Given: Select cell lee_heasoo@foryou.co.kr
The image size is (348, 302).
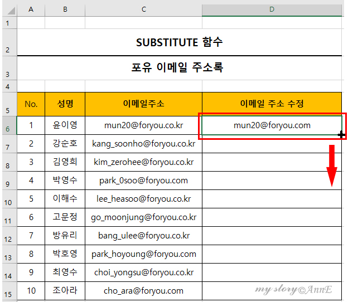Looking at the screenshot, I should tap(143, 199).
